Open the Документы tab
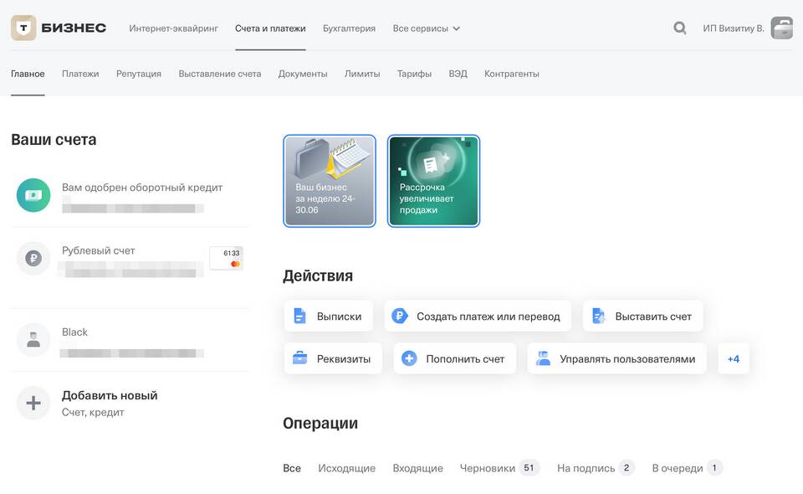The image size is (803, 494). (x=303, y=74)
